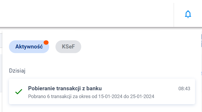
Task: Click blank panel area below the notification card
Action: click(x=102, y=109)
